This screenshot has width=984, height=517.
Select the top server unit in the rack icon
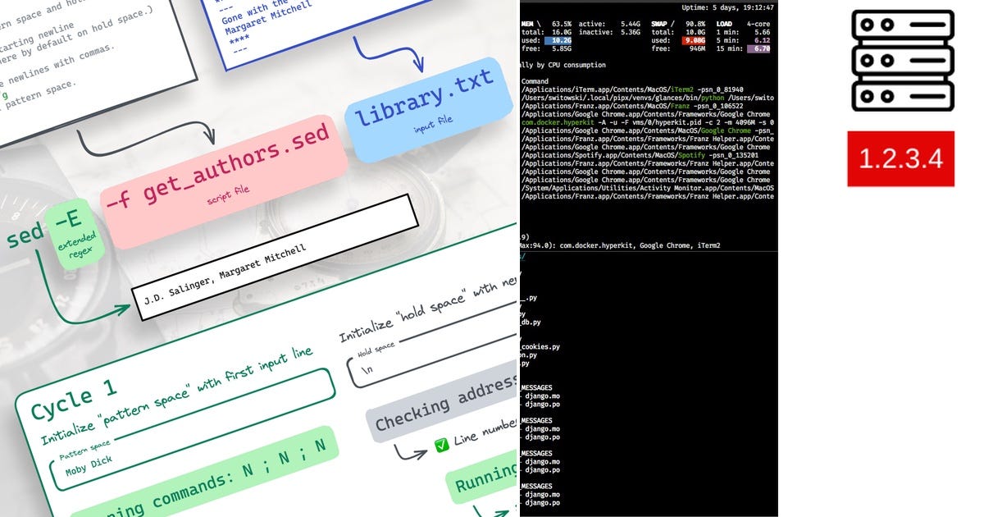(902, 22)
